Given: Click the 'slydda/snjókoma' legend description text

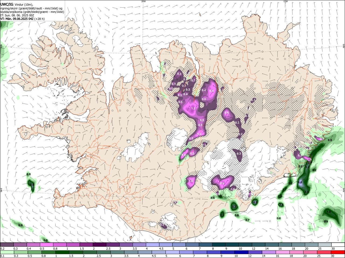Looking at the screenshot, I should (x=11, y=12).
